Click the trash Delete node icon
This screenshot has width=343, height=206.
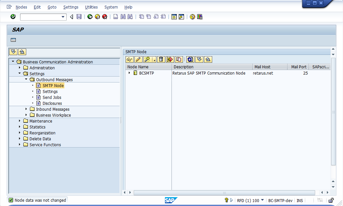[x=161, y=59]
